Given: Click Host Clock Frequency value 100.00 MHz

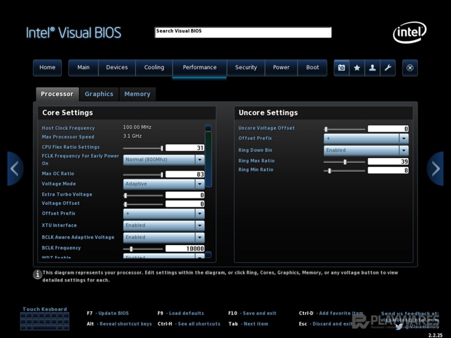Looking at the screenshot, I should (x=137, y=127).
